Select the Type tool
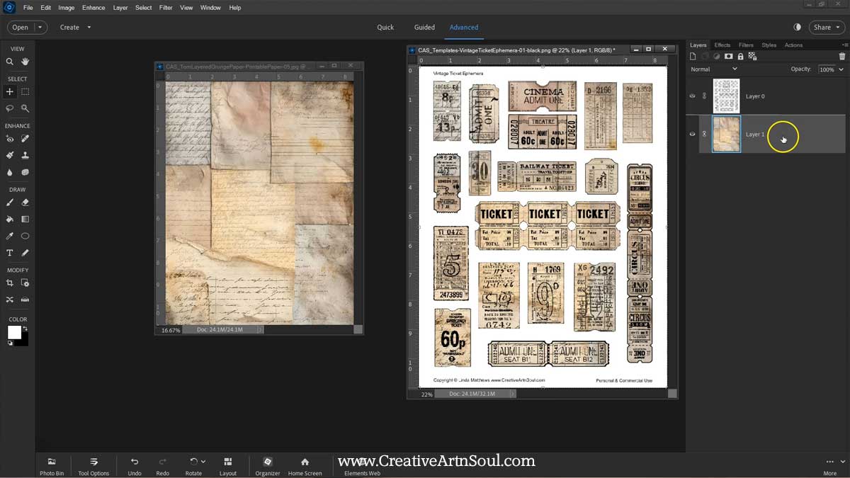 (10, 253)
